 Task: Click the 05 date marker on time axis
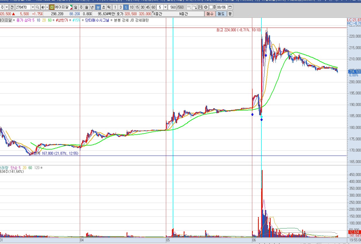(168, 239)
